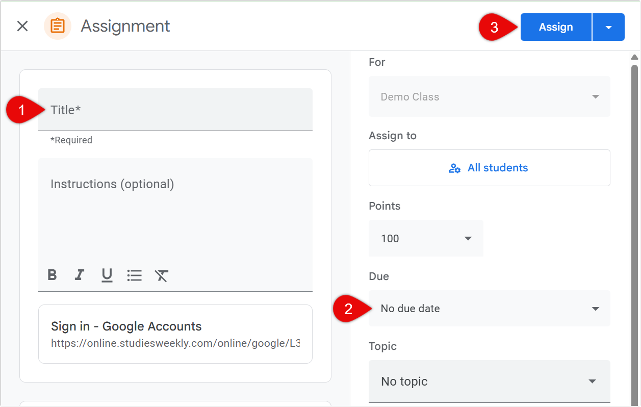
Task: Select the Sign in - Google Accounts attachment
Action: pos(175,334)
